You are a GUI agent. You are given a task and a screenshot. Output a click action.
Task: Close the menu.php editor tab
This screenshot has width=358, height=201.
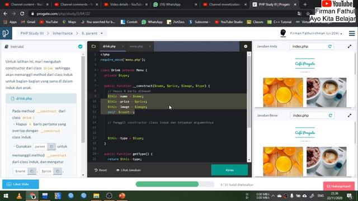(x=150, y=46)
